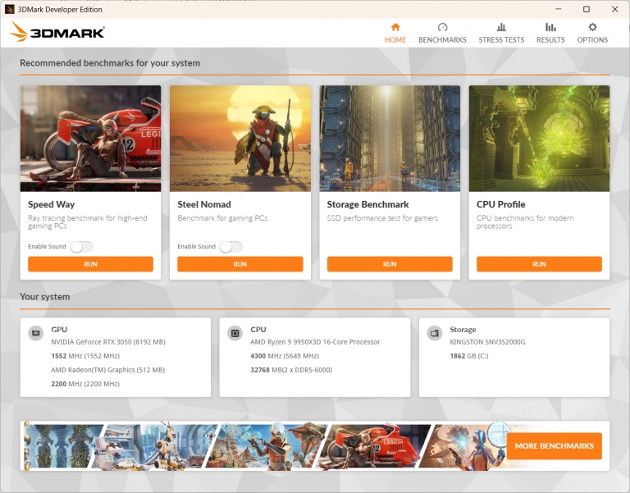Click the CPU Profile title text
The width and height of the screenshot is (630, 493).
[x=500, y=204]
